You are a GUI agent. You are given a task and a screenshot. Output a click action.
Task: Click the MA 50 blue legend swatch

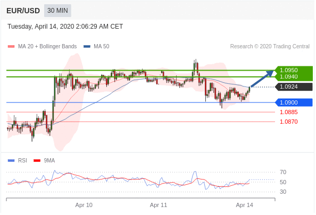click(87, 47)
